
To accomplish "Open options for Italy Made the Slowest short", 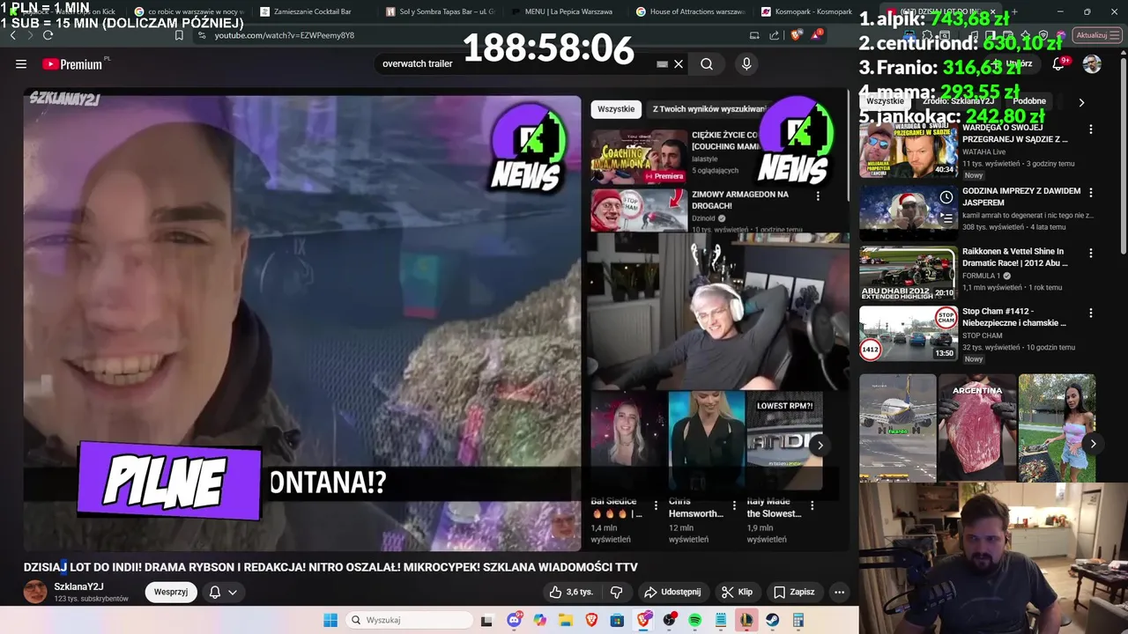I will coord(812,505).
